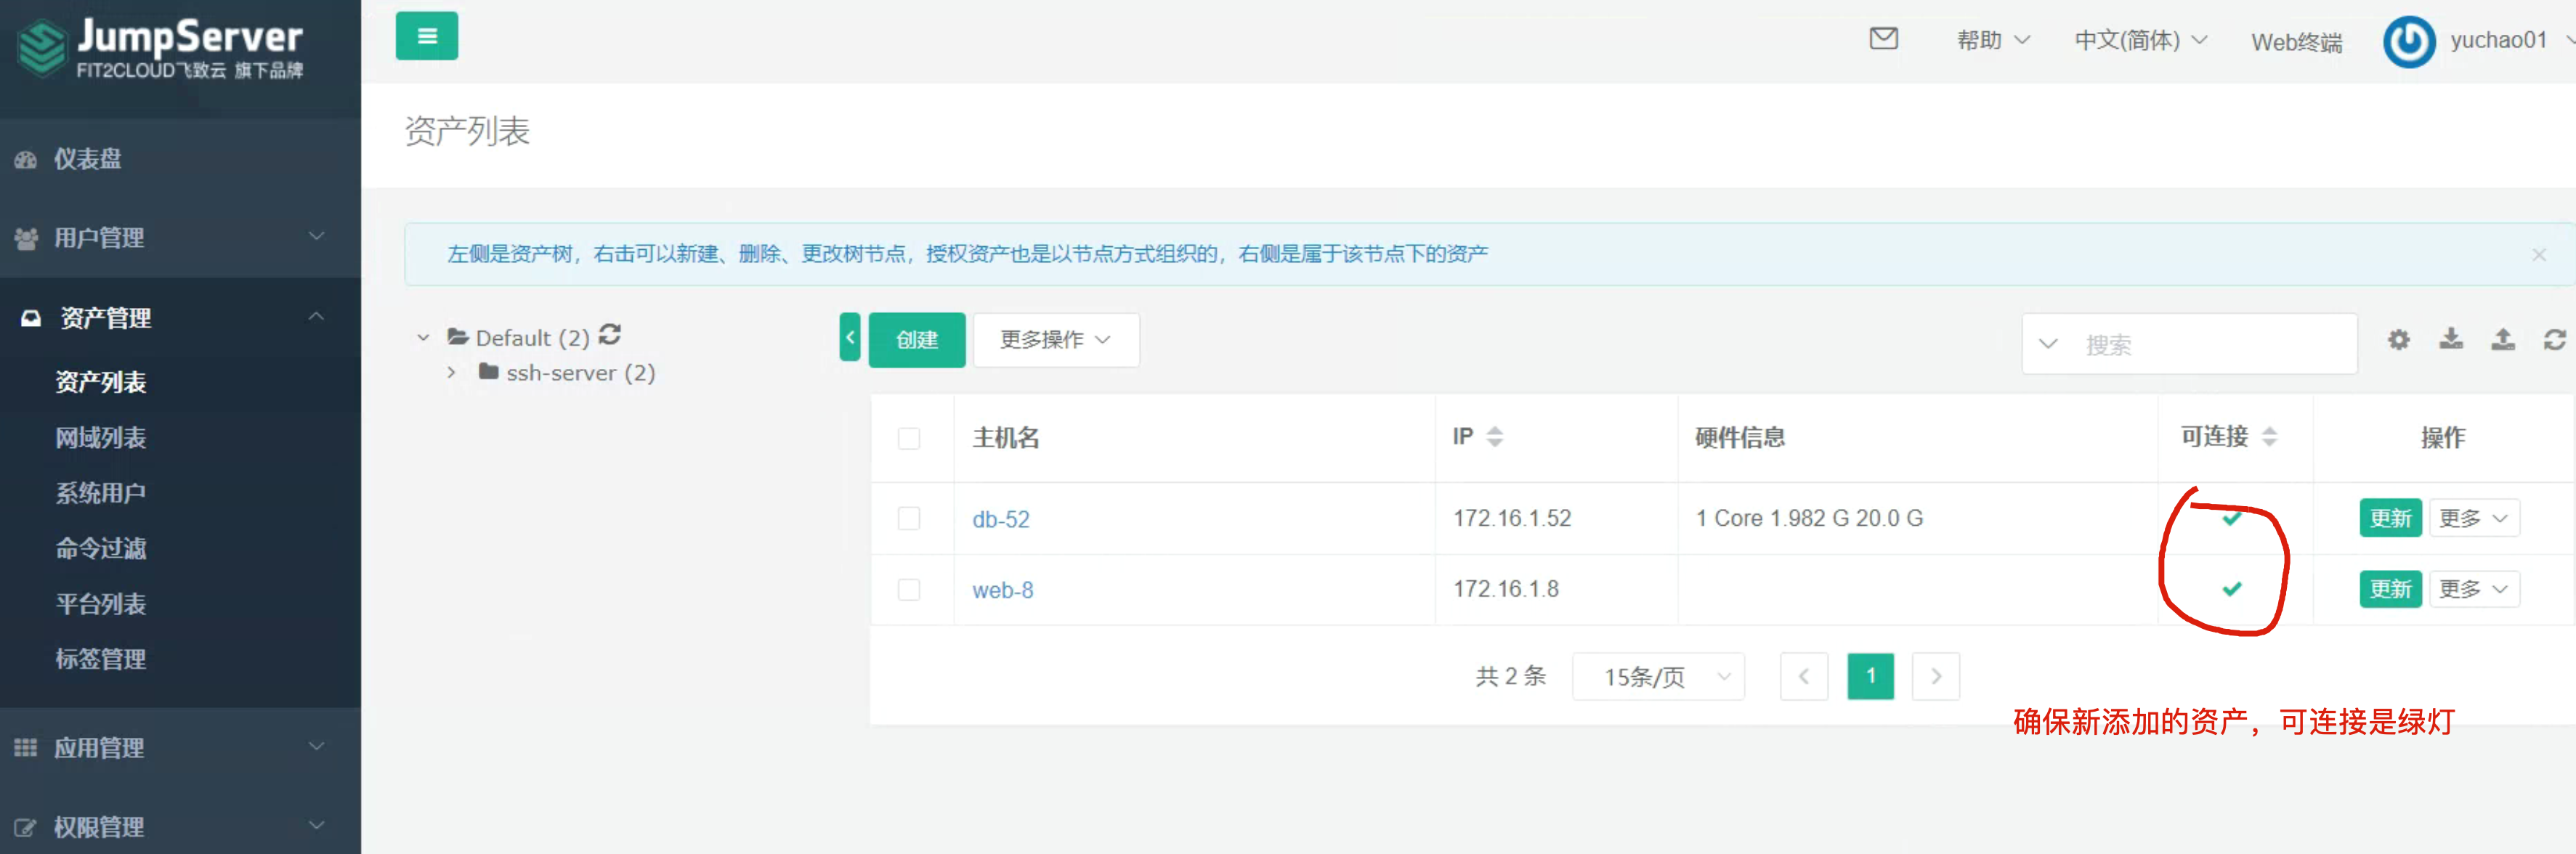Check the select-all checkbox in the table header
Screen dimensions: 2576x854
[908, 438]
